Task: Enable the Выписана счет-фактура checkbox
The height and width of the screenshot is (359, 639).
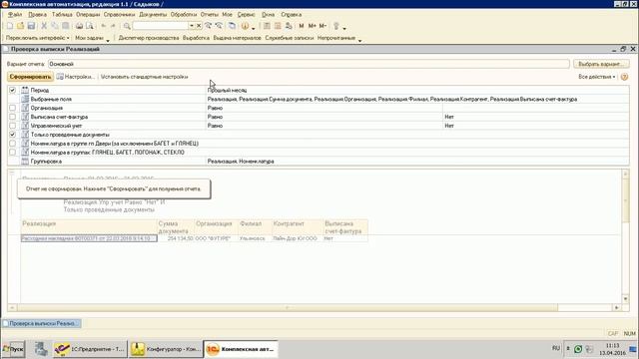Action: [12, 117]
